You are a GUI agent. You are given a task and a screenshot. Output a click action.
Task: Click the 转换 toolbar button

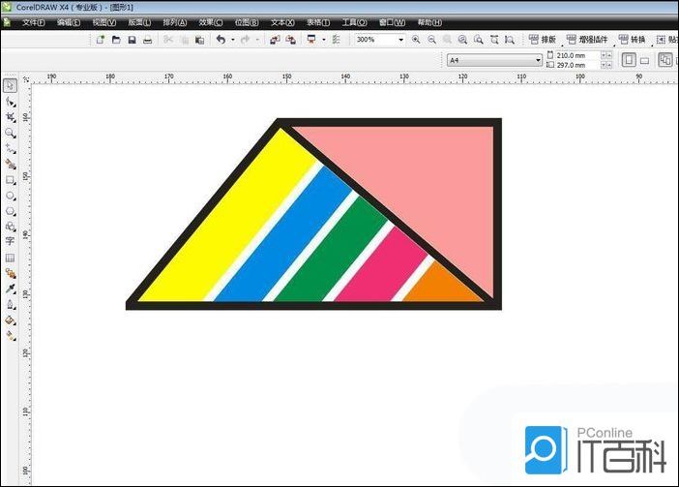[x=633, y=40]
